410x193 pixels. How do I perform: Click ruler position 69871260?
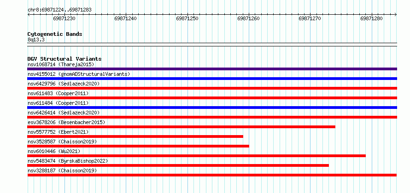coord(248,18)
